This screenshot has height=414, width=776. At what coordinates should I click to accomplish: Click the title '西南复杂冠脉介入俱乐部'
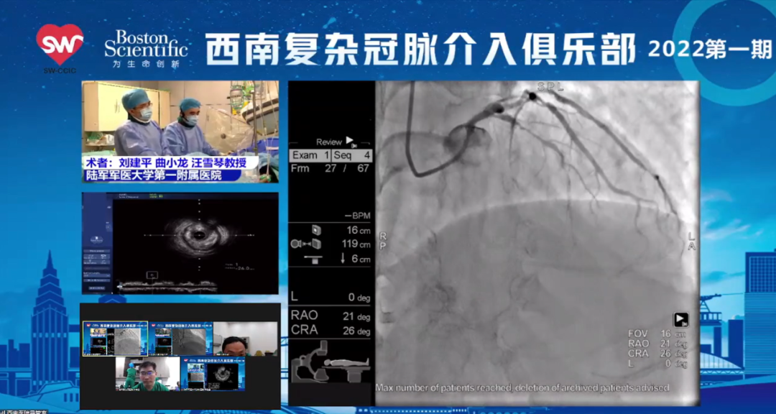[x=420, y=50]
